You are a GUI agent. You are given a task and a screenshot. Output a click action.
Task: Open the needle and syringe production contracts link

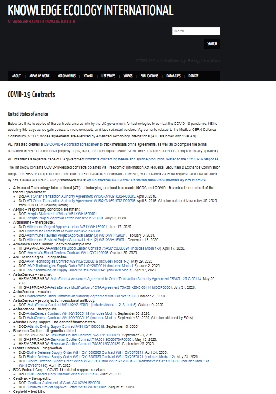click(152, 159)
